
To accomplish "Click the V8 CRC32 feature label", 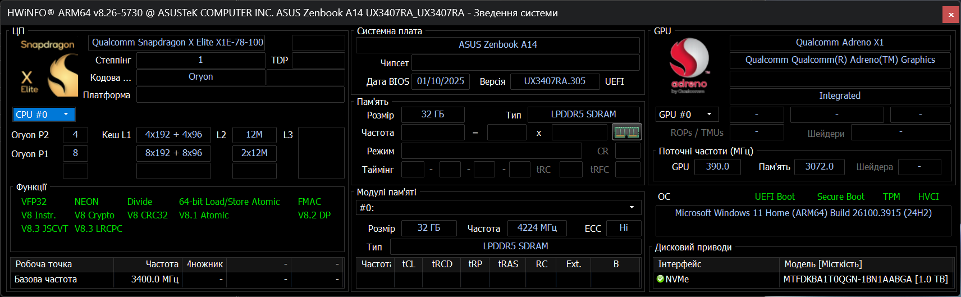I will pyautogui.click(x=147, y=216).
